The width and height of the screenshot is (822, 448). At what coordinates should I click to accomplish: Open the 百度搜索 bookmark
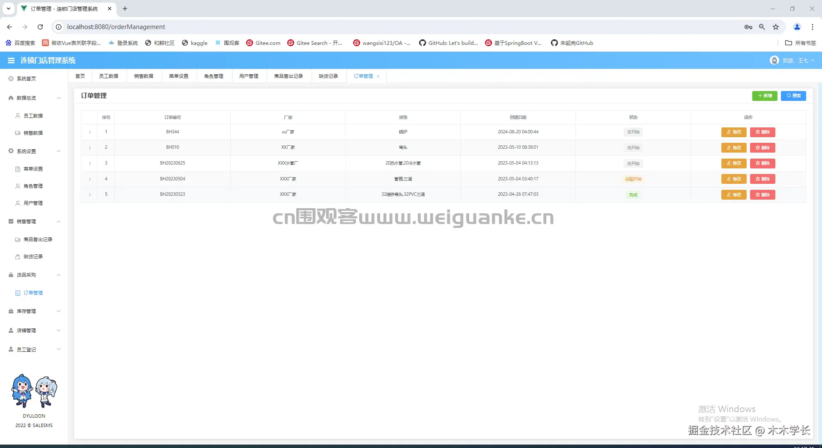pos(20,43)
